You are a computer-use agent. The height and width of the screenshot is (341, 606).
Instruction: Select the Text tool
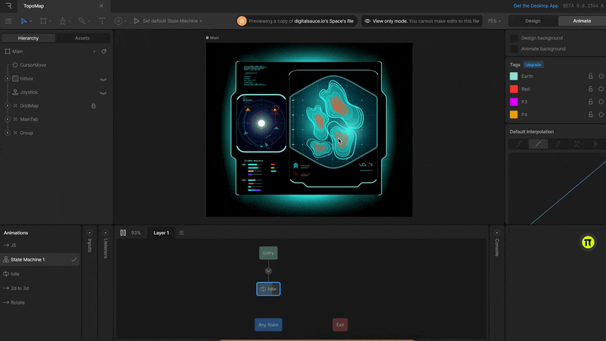pyautogui.click(x=102, y=21)
